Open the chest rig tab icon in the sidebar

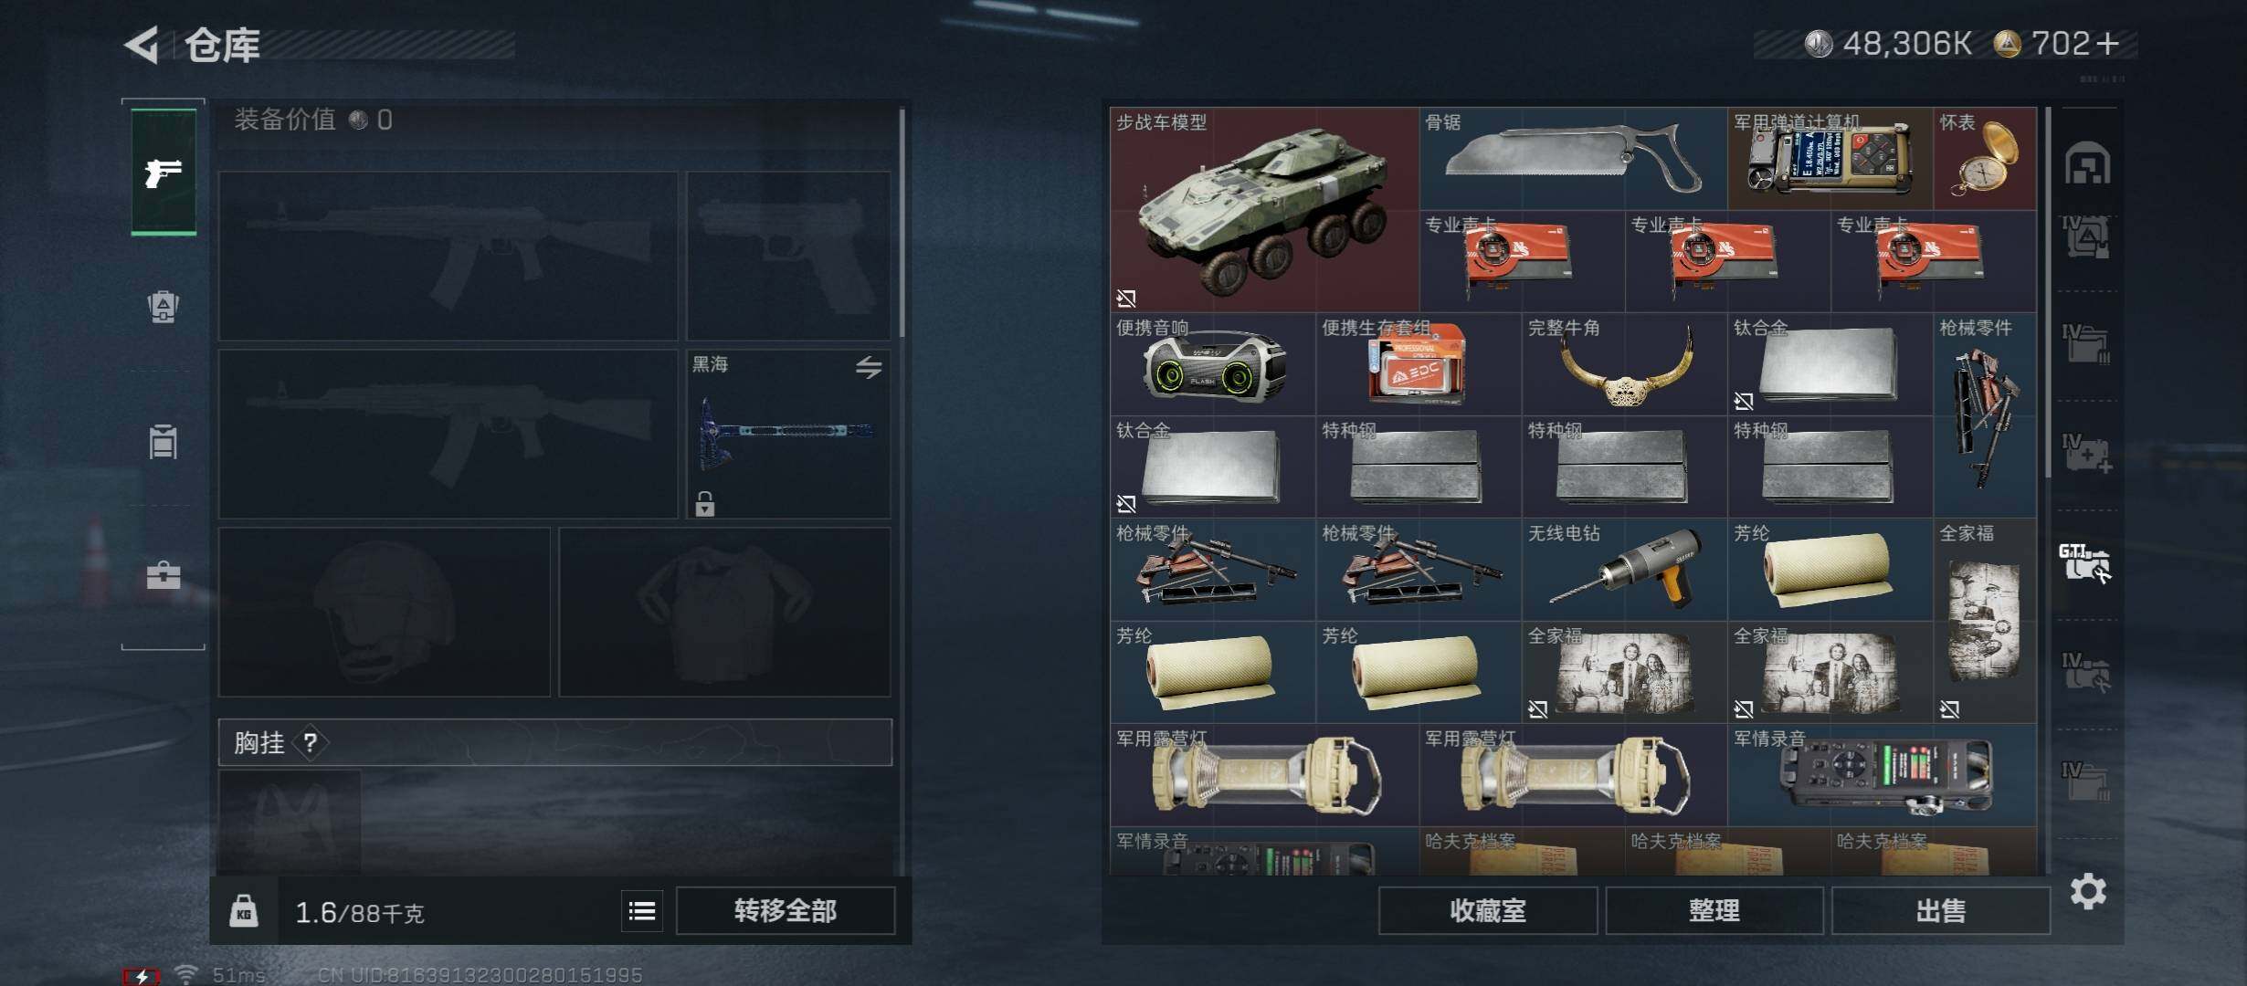pos(164,441)
